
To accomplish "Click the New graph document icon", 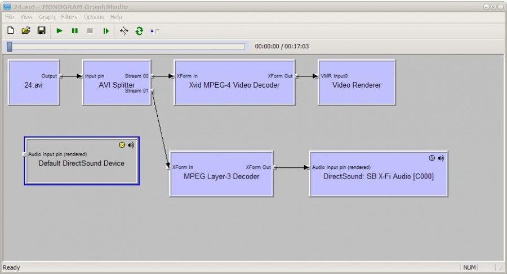I will tap(10, 31).
